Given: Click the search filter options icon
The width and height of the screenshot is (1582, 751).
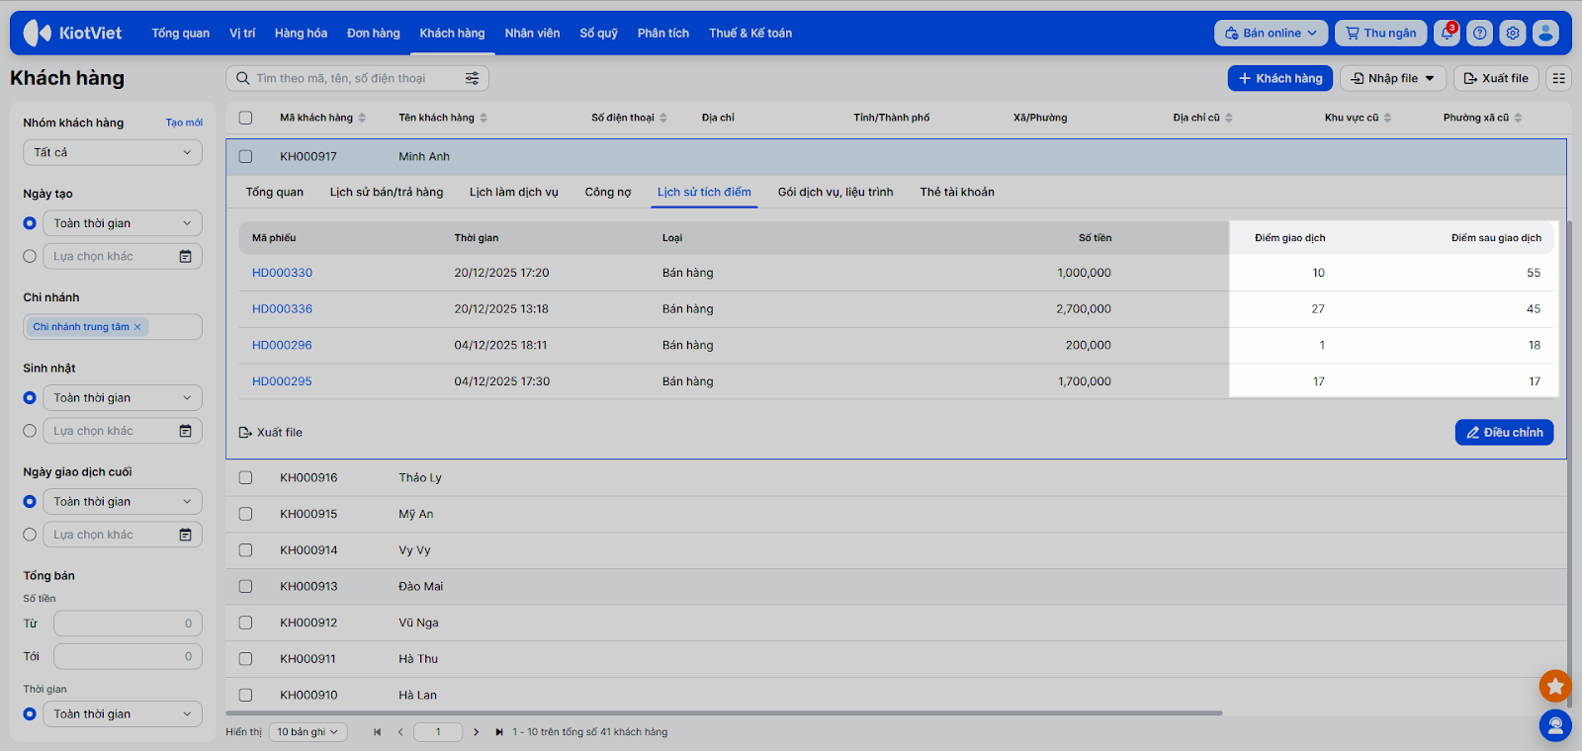Looking at the screenshot, I should (x=473, y=78).
